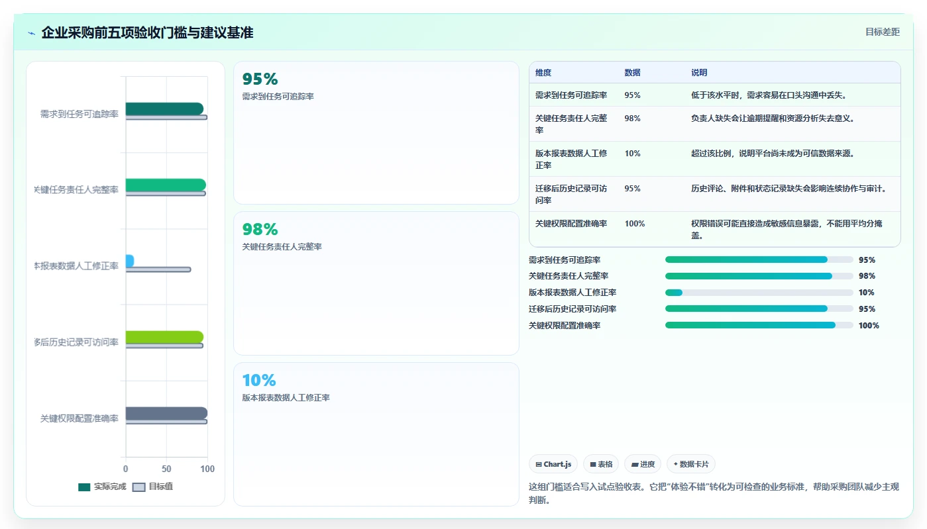This screenshot has width=927, height=529.
Task: Click the title 企业采购前五项验收门槛与建议基准
Action: [x=147, y=32]
